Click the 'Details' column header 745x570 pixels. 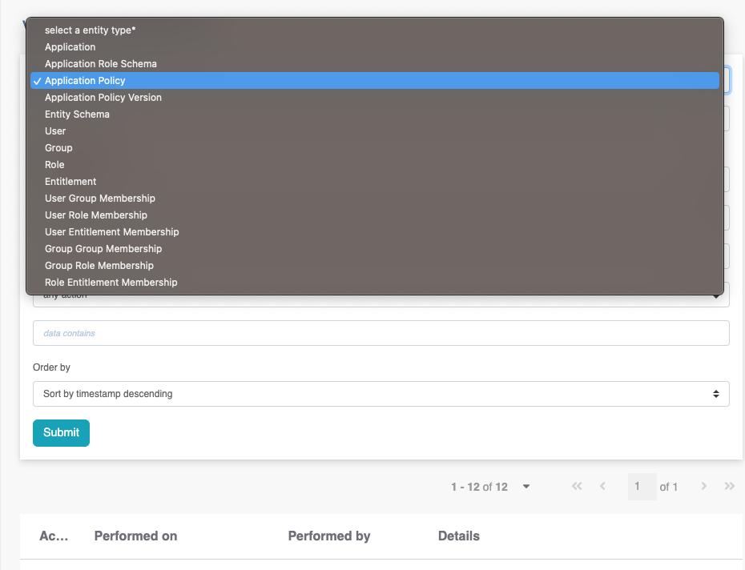[459, 536]
